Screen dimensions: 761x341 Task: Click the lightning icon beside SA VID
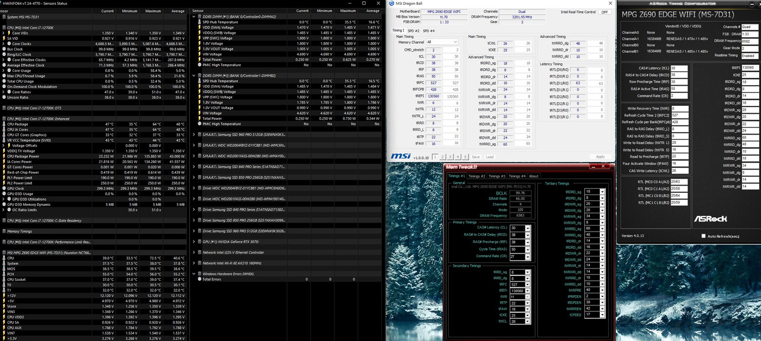(x=5, y=38)
